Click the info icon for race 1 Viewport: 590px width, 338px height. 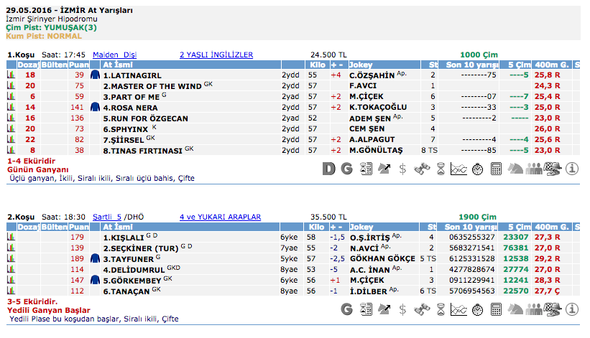572,169
